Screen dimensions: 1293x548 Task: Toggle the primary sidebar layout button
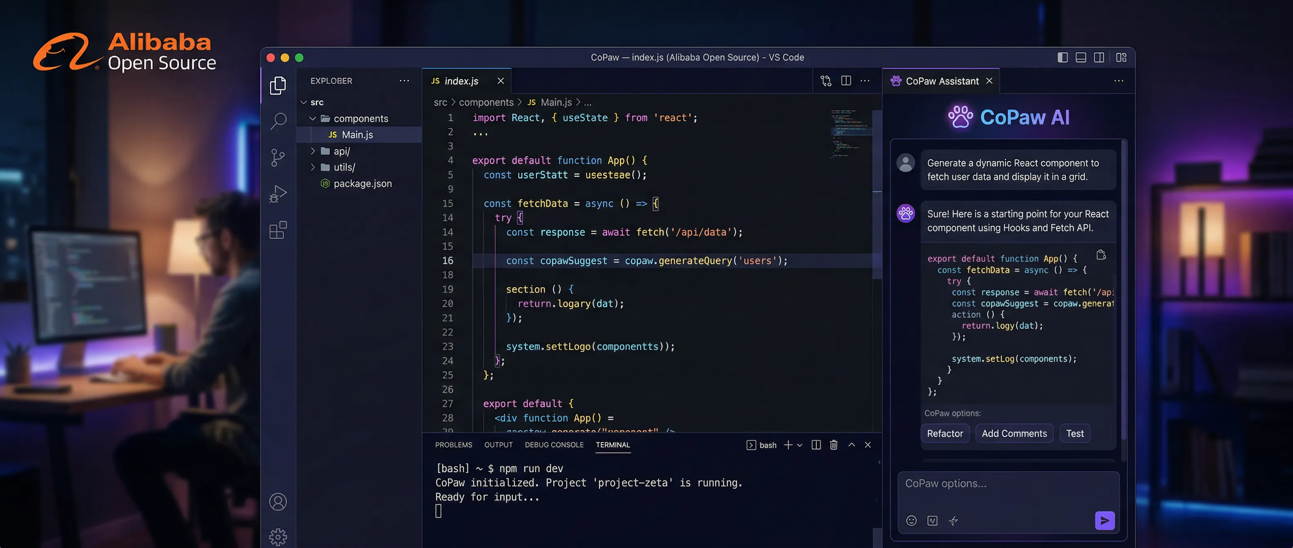1062,57
